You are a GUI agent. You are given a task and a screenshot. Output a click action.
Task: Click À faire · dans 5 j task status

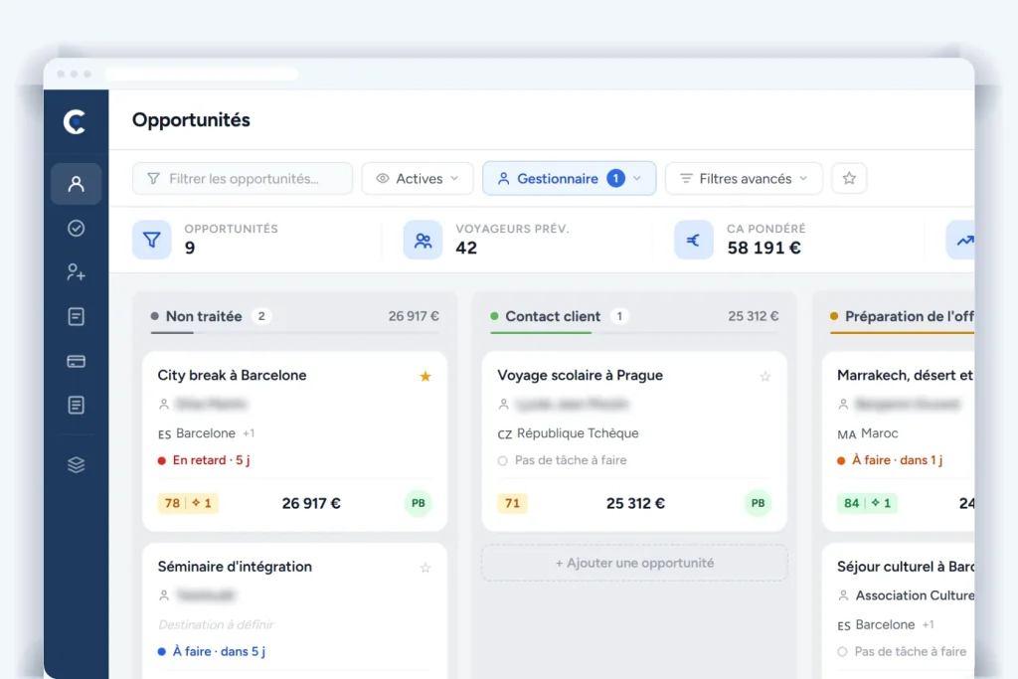coord(212,652)
